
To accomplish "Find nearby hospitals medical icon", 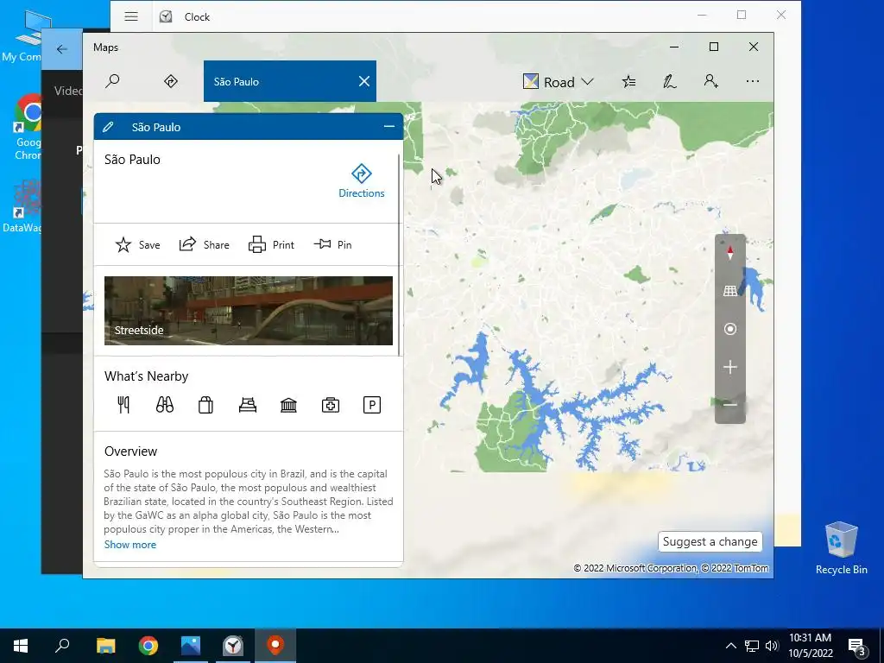I will coord(331,405).
